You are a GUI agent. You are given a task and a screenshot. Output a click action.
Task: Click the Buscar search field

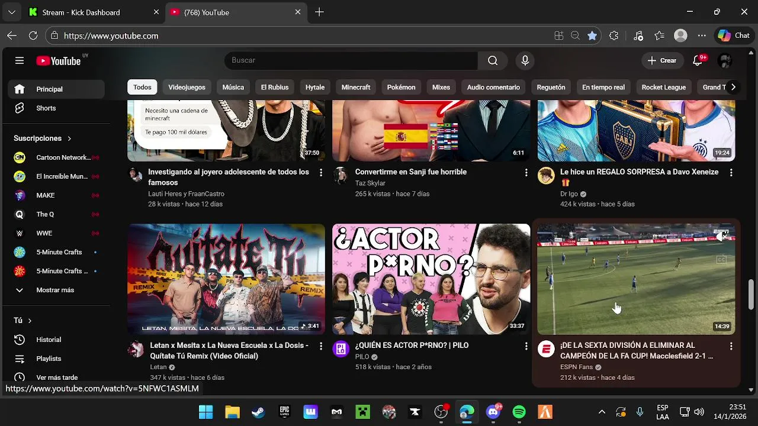(x=351, y=60)
